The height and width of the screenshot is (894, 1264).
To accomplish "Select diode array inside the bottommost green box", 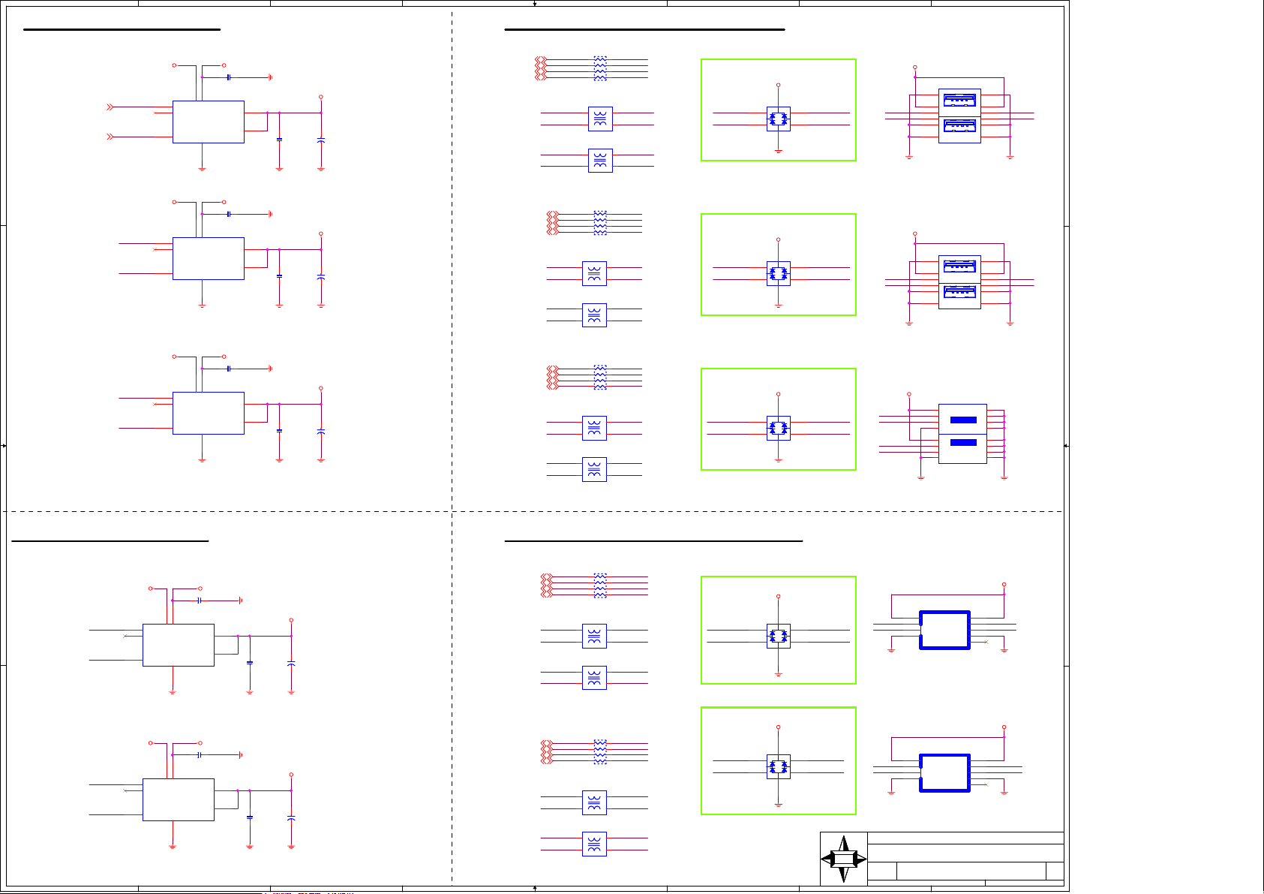I will pos(779,766).
